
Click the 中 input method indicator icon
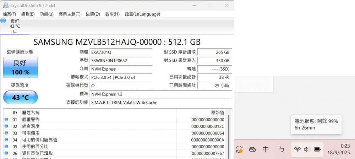266,149
